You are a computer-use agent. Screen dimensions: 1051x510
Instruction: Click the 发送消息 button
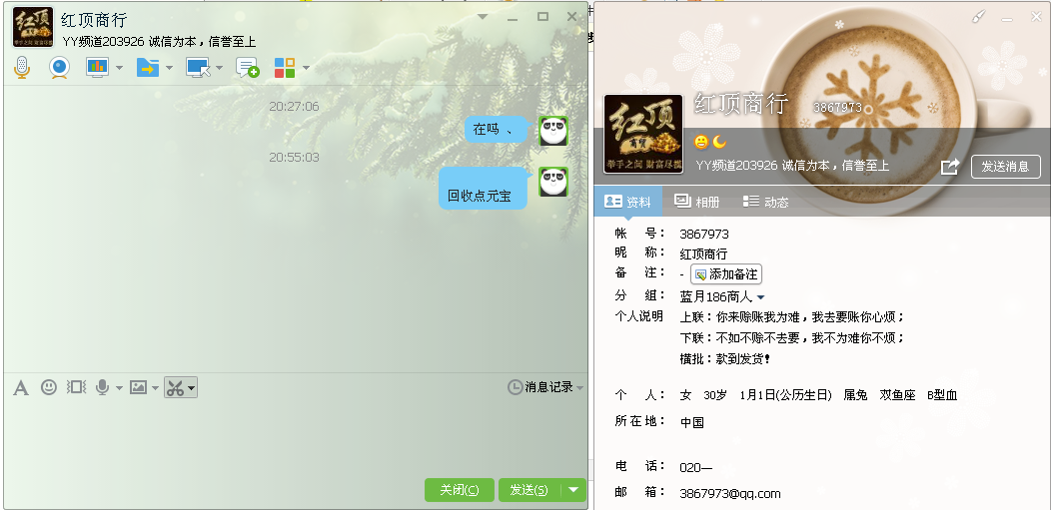point(1005,167)
